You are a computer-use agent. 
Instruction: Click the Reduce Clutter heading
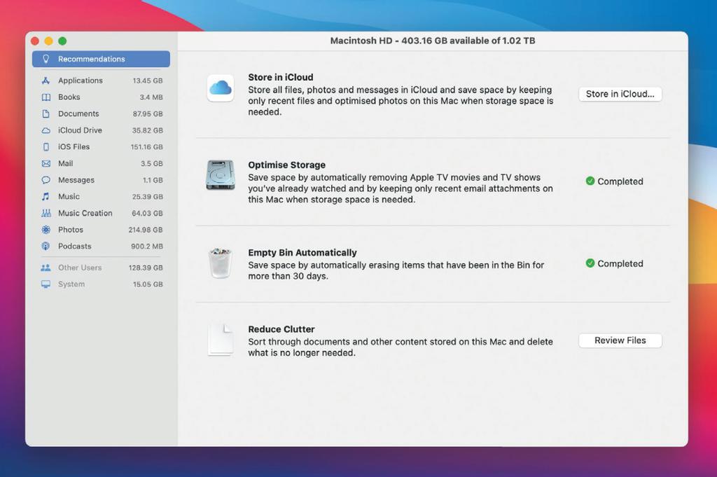pos(281,329)
